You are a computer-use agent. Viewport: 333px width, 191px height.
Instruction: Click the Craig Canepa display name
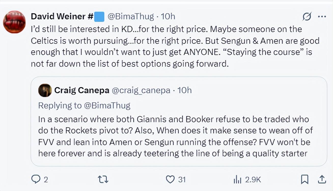(x=82, y=90)
